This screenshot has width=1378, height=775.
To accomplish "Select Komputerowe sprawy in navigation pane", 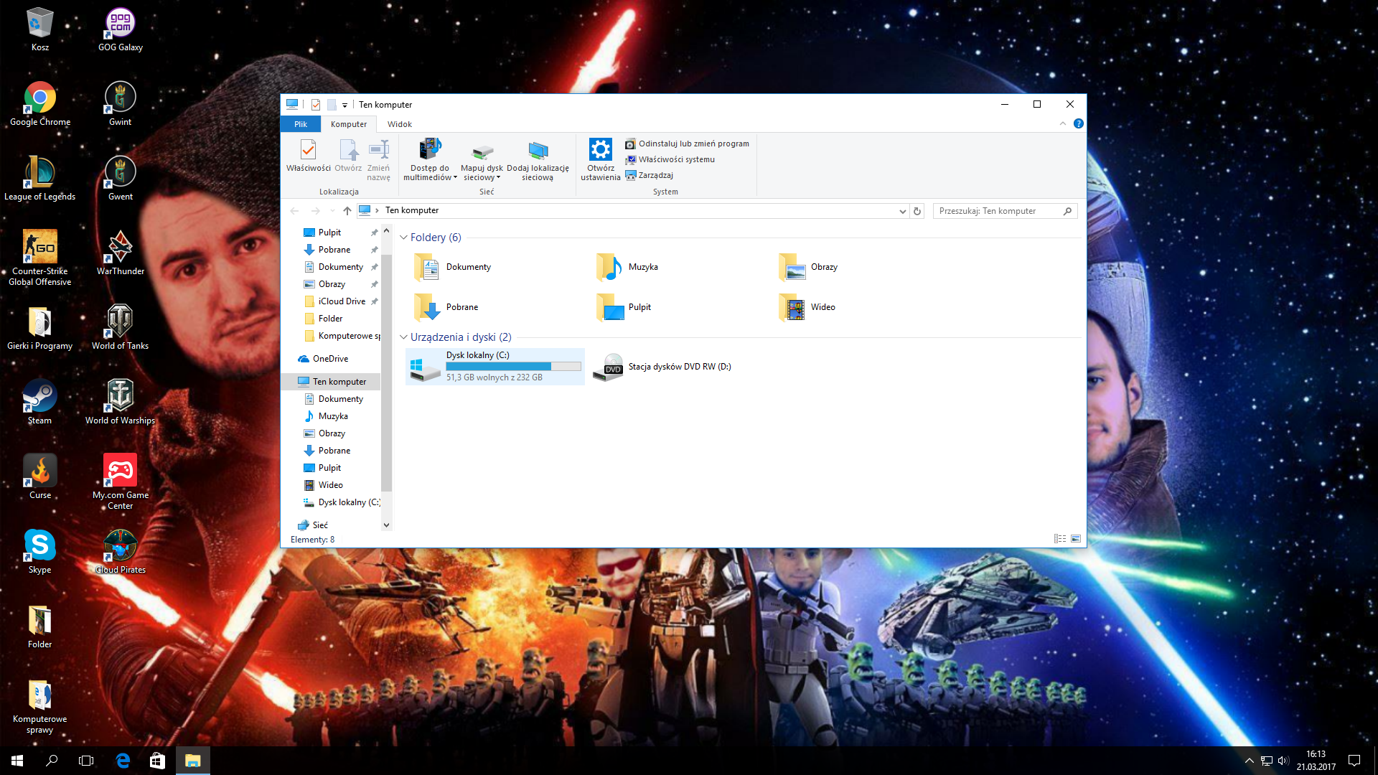I will [x=342, y=336].
